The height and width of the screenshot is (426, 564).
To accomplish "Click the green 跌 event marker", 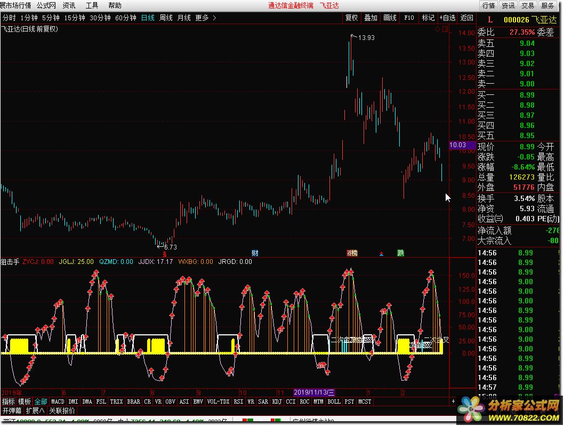I will coord(400,253).
